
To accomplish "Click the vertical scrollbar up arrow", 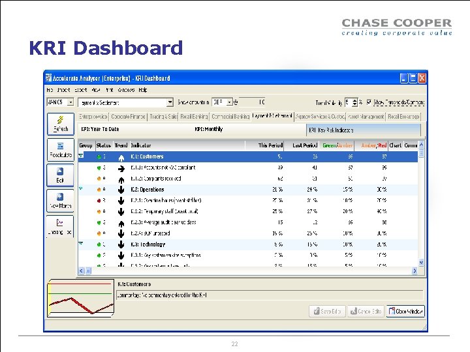I will 421,145.
